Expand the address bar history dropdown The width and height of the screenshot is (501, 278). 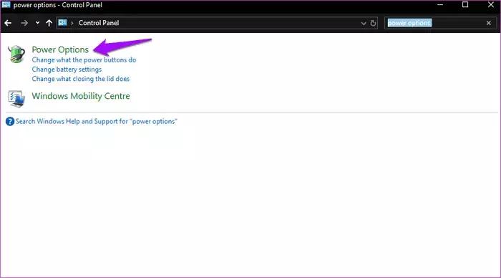[x=364, y=24]
